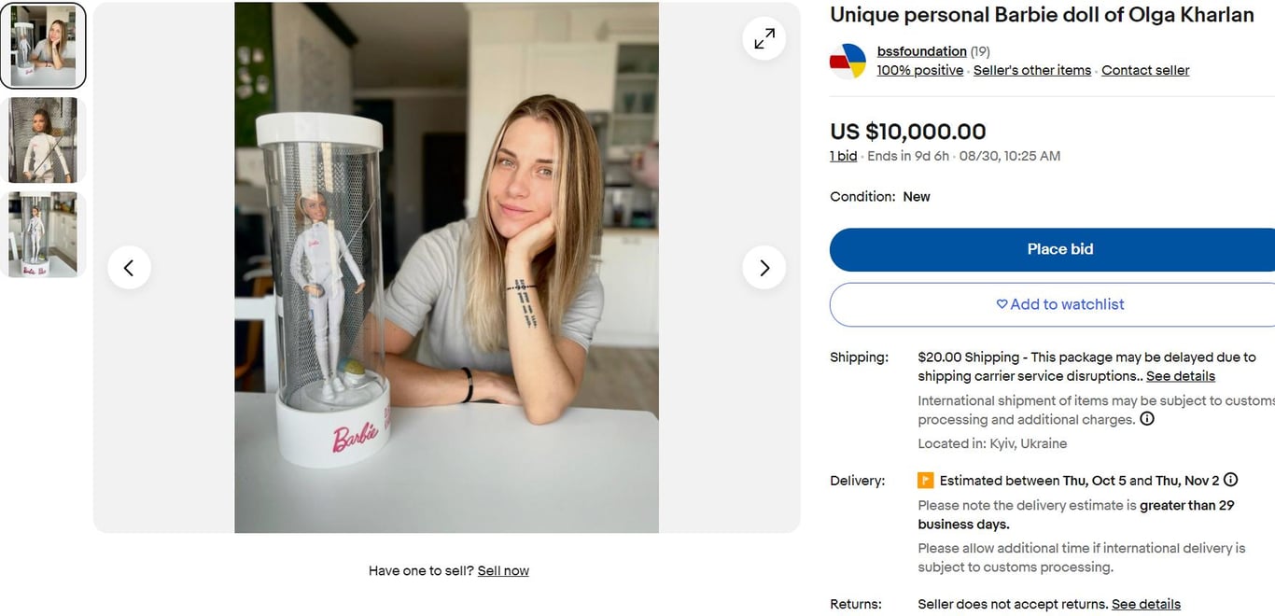1275x616 pixels.
Task: Go to the previous photo arrow
Action: point(129,268)
